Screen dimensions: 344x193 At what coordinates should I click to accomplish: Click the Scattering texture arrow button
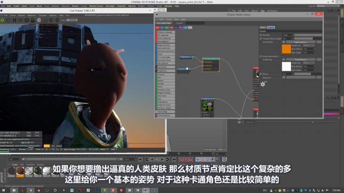pos(284,60)
